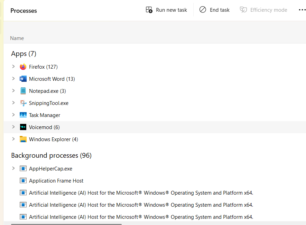The width and height of the screenshot is (306, 225).
Task: Click the End task circle-slash icon
Action: pyautogui.click(x=203, y=10)
